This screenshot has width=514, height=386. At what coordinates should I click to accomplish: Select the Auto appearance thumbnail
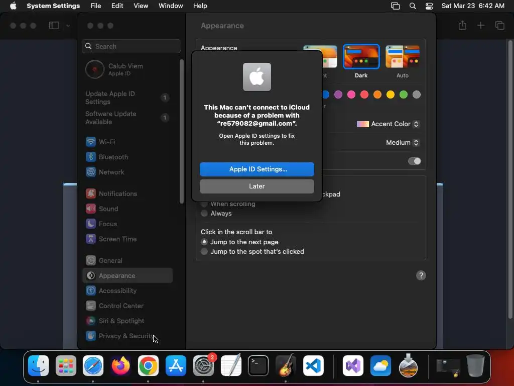pos(403,57)
